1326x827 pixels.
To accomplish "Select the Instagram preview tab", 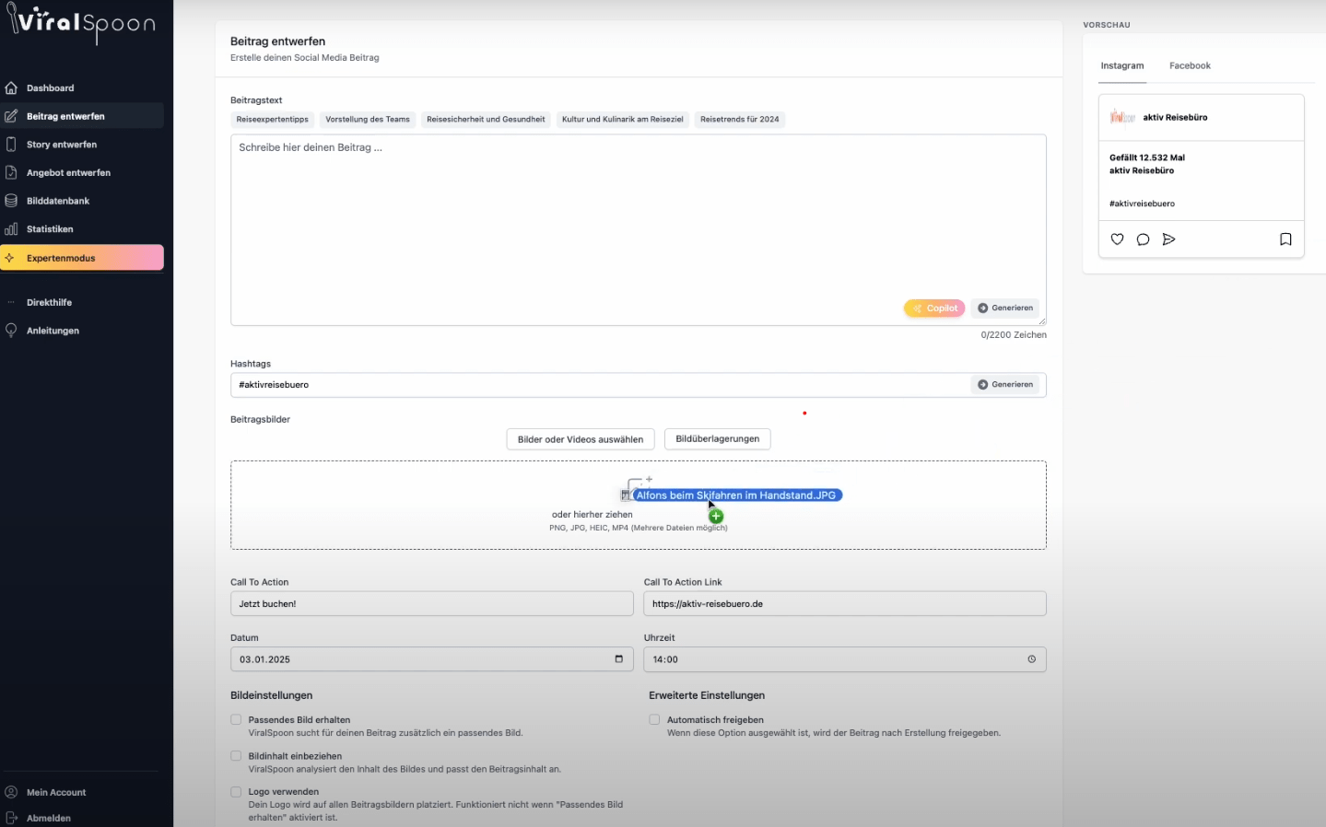I will [x=1121, y=66].
